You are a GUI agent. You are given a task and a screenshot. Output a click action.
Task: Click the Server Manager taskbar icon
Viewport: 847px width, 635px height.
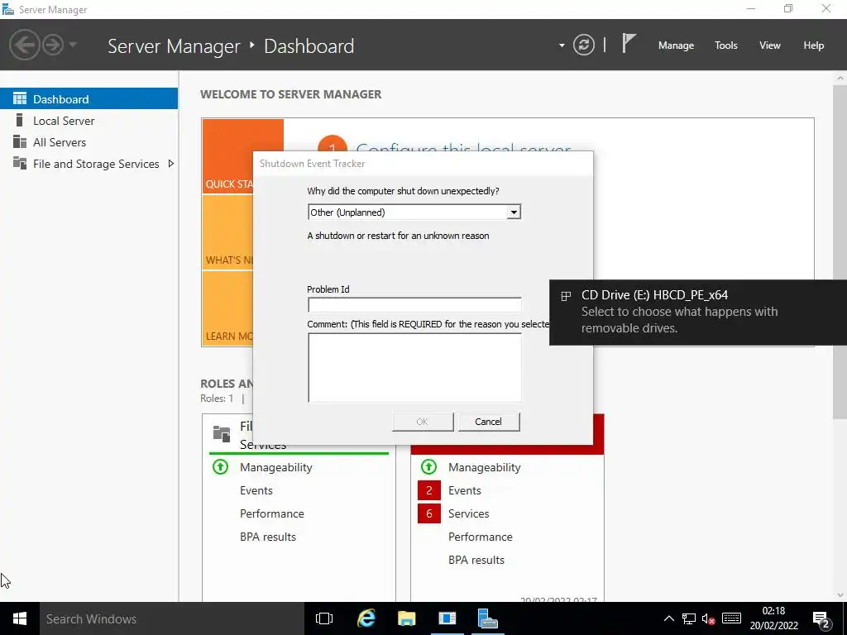point(488,618)
